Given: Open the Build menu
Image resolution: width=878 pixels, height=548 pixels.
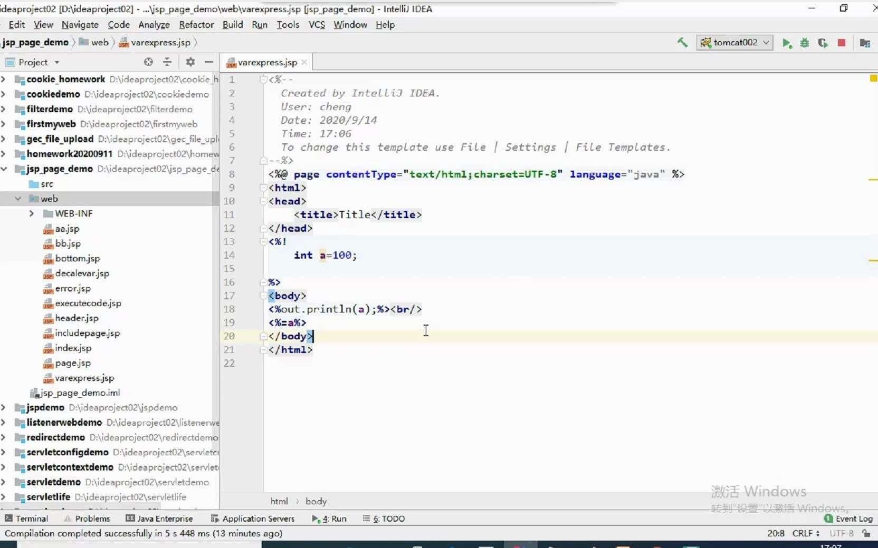Looking at the screenshot, I should (233, 25).
